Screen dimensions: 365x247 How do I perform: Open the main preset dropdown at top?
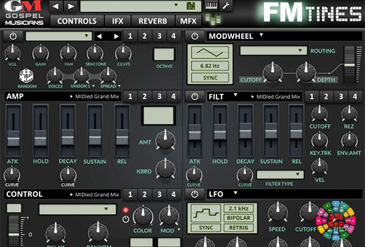coord(140,6)
